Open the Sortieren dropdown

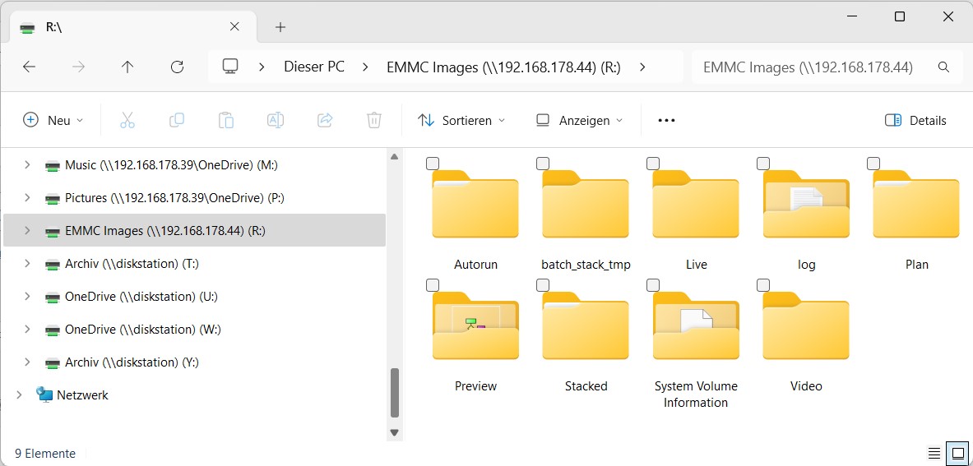[x=461, y=120]
